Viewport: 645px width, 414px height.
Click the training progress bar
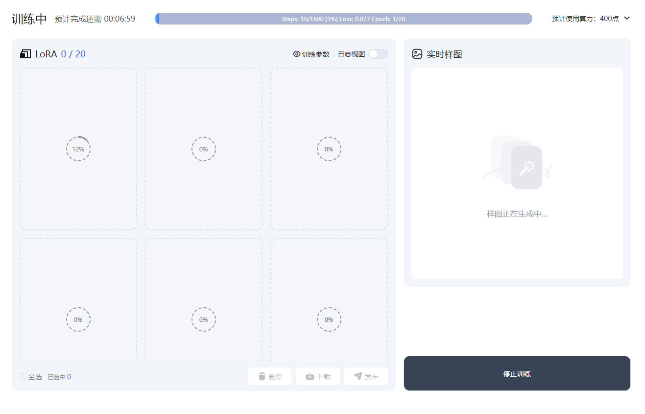point(343,19)
